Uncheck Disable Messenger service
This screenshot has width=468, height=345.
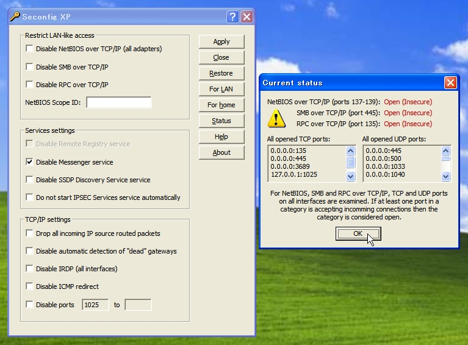(29, 162)
